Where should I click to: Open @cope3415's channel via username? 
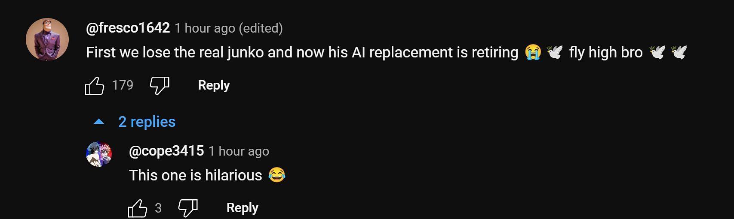click(166, 151)
